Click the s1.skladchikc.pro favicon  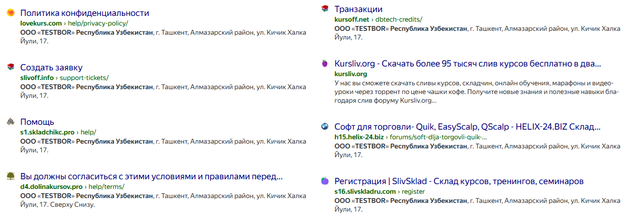(x=11, y=122)
